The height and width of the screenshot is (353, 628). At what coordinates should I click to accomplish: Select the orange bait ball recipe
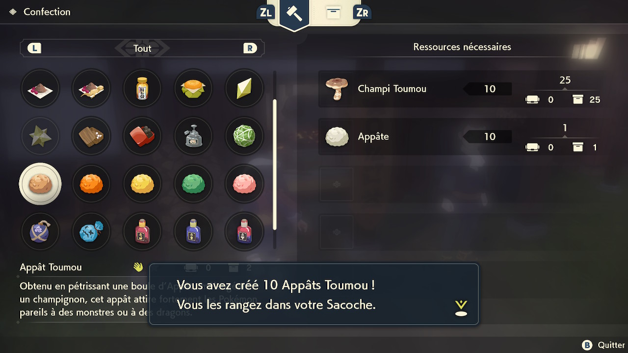click(x=91, y=184)
